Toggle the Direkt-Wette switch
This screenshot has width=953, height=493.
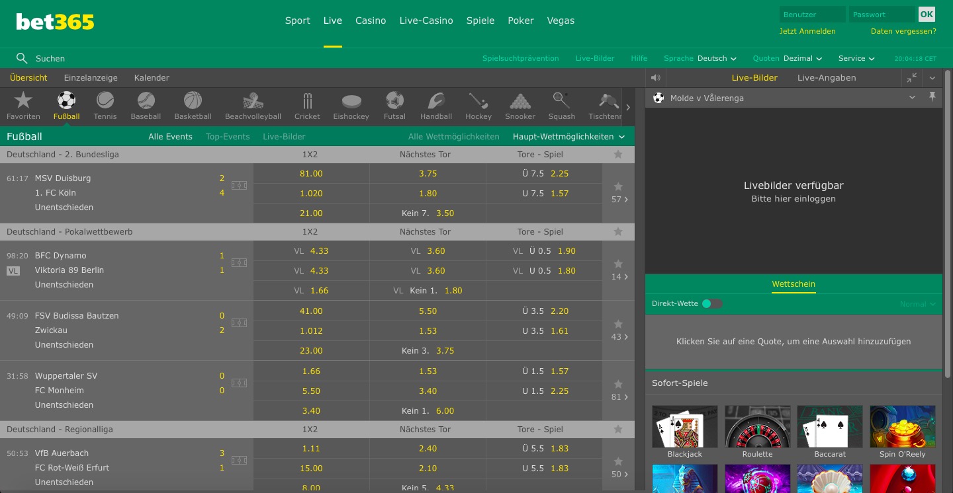(712, 304)
